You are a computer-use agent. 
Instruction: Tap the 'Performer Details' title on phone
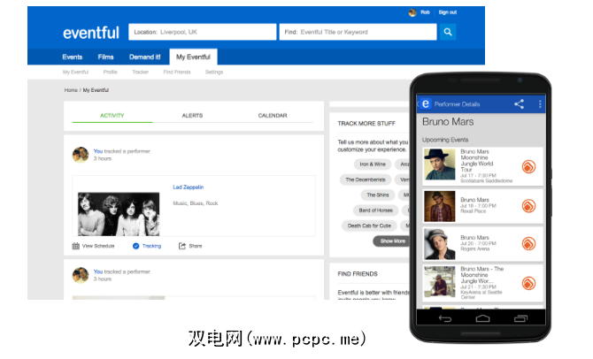tap(457, 104)
